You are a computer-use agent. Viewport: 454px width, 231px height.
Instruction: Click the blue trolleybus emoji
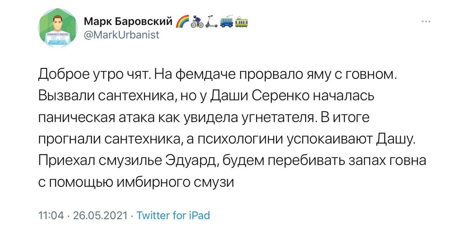pos(227,22)
